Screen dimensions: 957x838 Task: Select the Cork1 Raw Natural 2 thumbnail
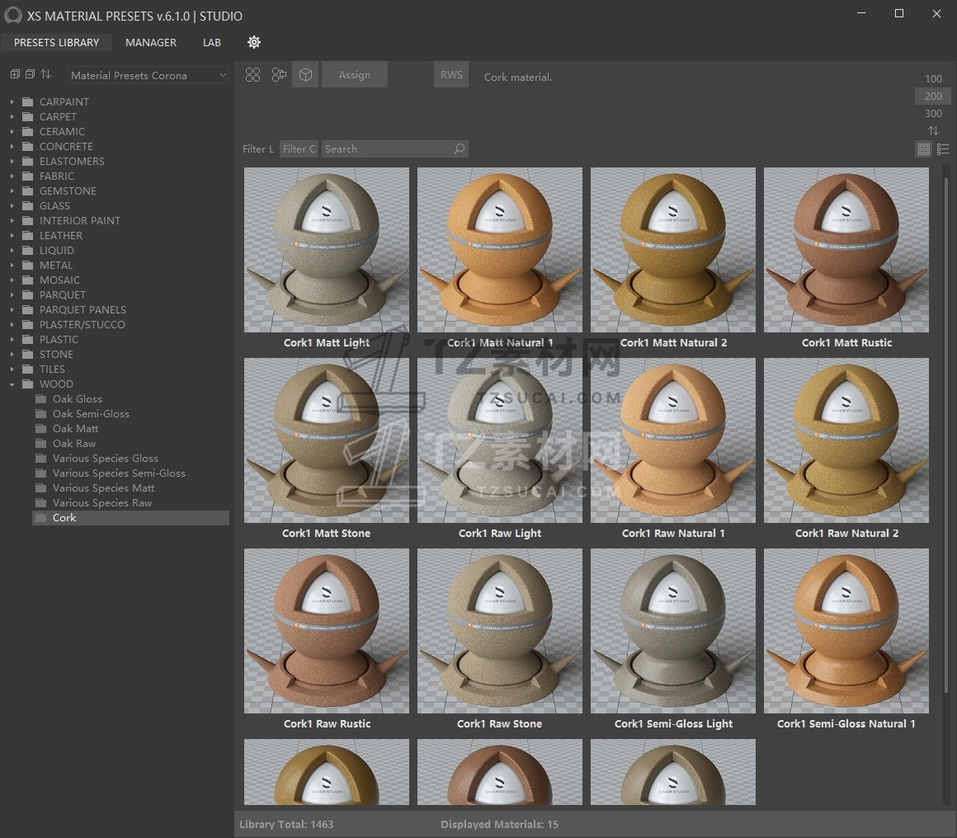pos(846,440)
